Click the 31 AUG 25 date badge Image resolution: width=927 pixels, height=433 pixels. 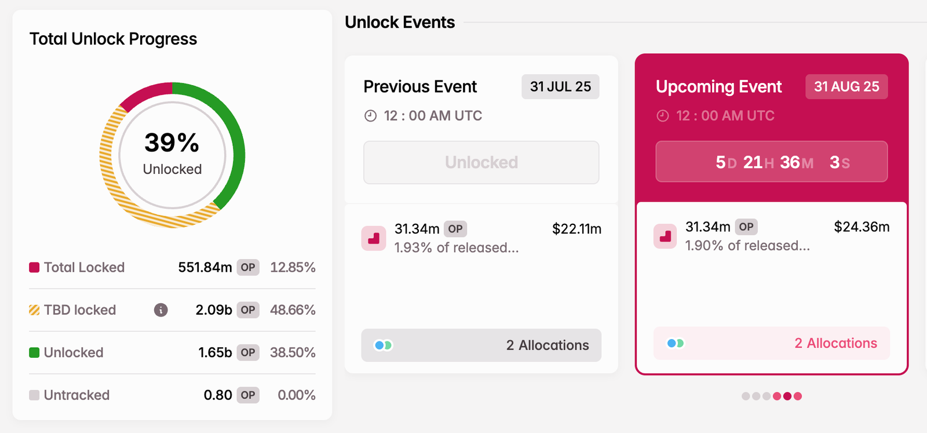click(x=846, y=86)
